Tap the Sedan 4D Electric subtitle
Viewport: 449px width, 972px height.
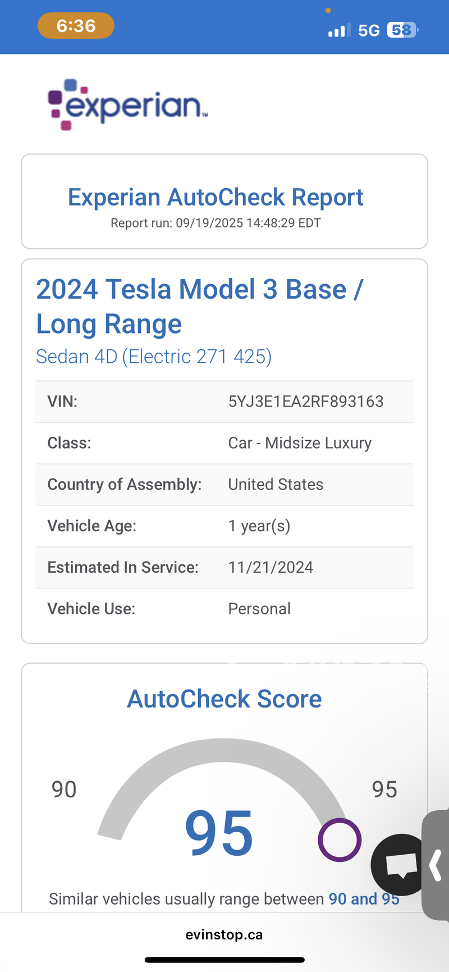tap(154, 357)
